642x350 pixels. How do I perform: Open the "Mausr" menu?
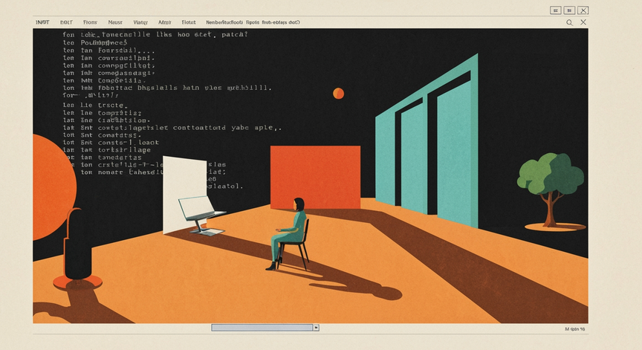[115, 22]
